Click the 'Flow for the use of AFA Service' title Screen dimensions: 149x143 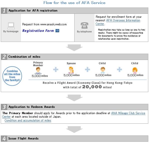tap(74, 3)
